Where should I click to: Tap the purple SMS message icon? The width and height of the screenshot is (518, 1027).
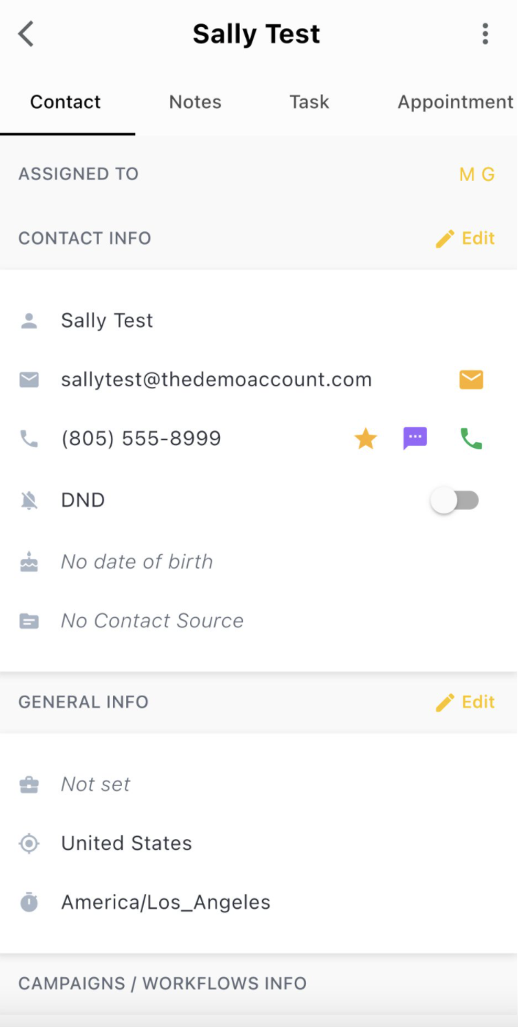[x=415, y=439]
